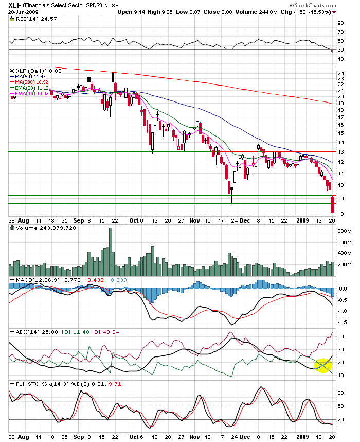Click the MA(50) 11.93 legend entry
Image resolution: width=360 pixels, height=442 pixels.
[x=30, y=77]
